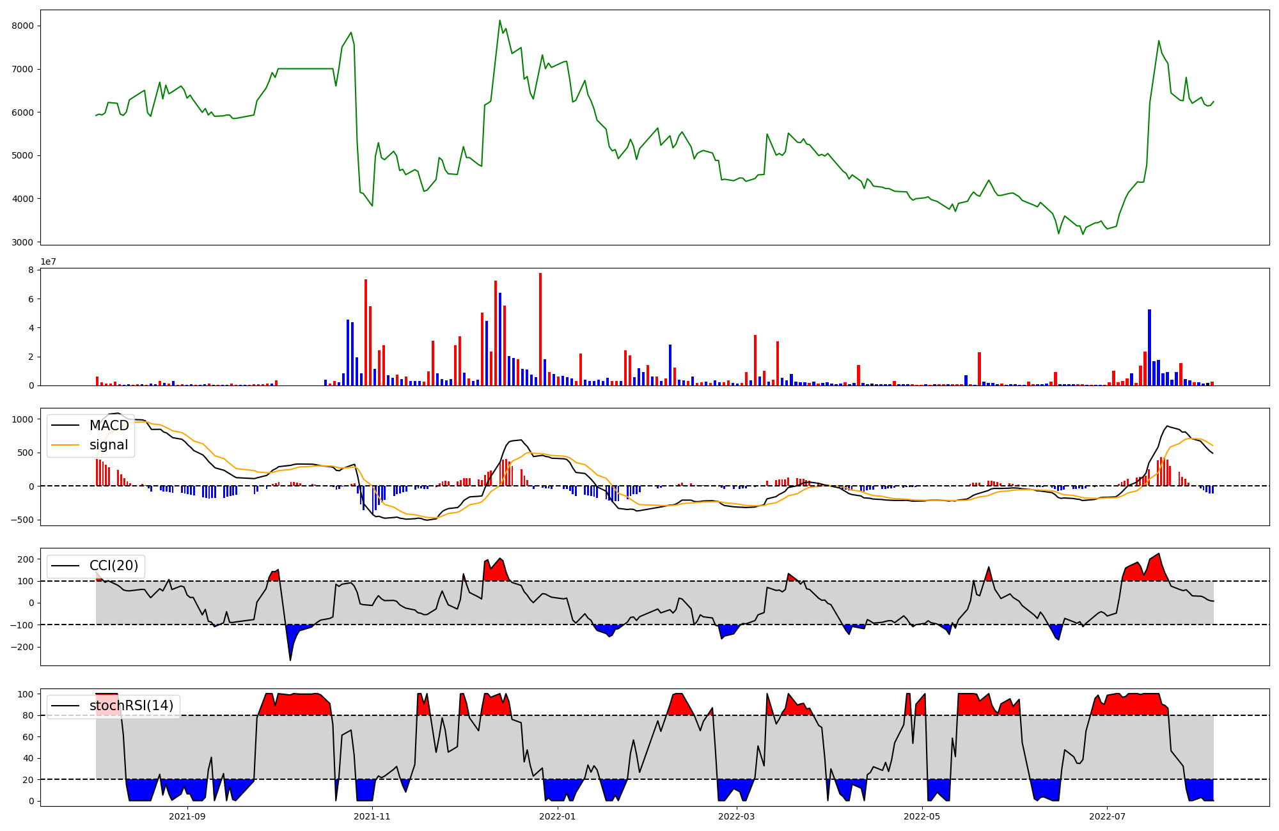
Task: Select the 2022-01 date tick label
Action: (x=558, y=816)
